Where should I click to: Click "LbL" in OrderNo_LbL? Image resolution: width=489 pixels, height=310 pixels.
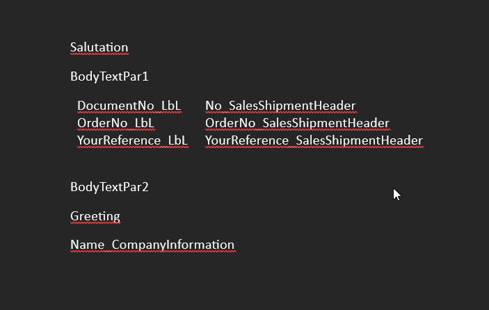[145, 124]
